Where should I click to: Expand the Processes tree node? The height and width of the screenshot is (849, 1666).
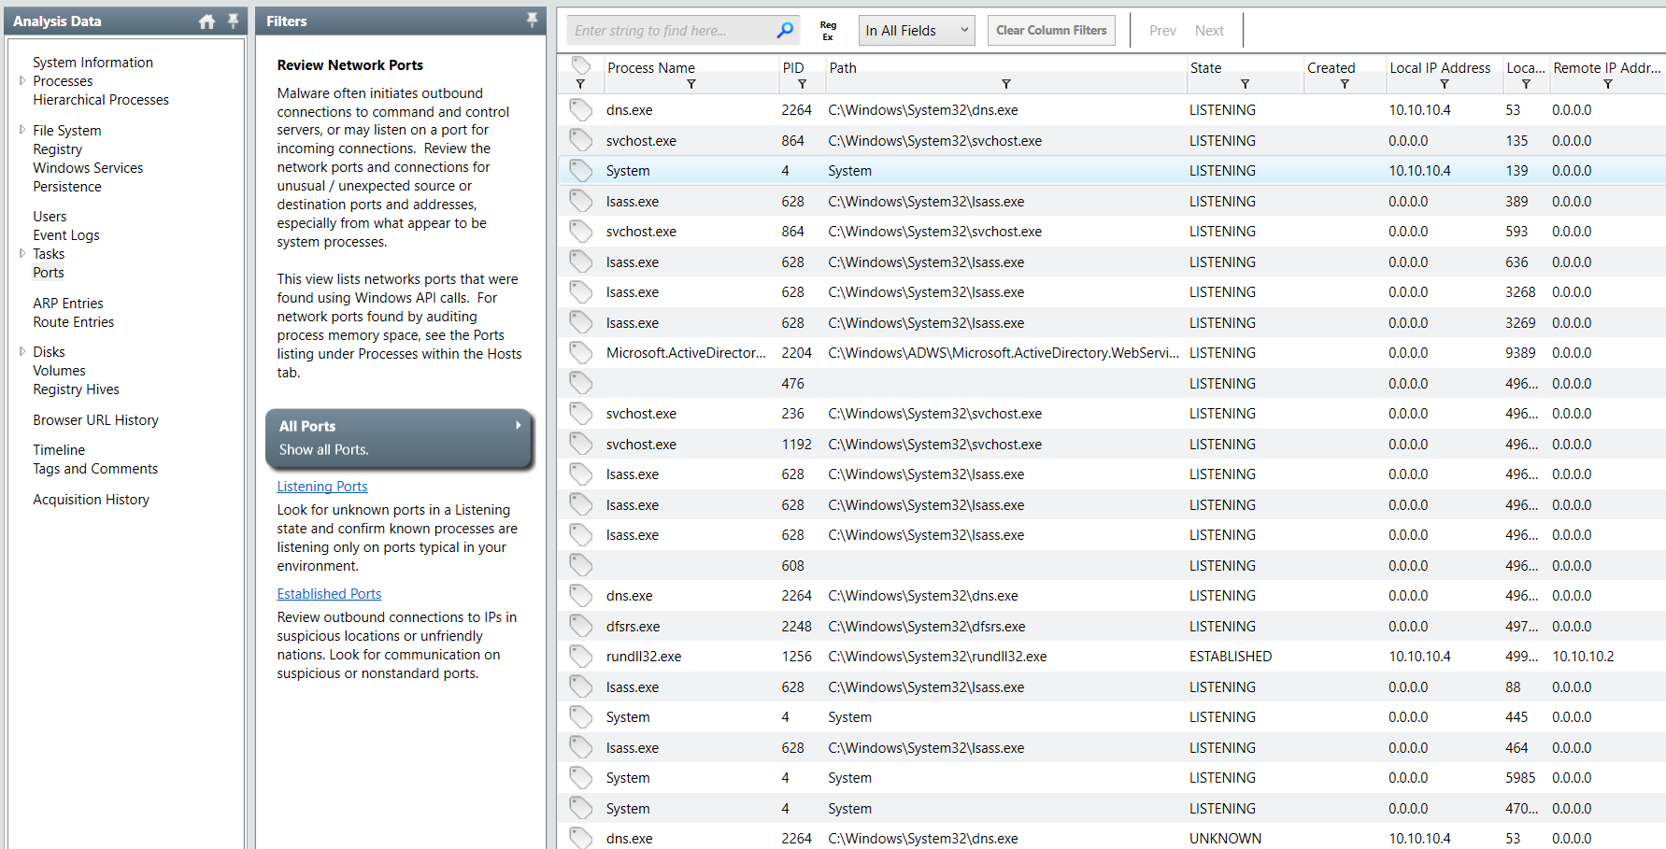[x=22, y=81]
